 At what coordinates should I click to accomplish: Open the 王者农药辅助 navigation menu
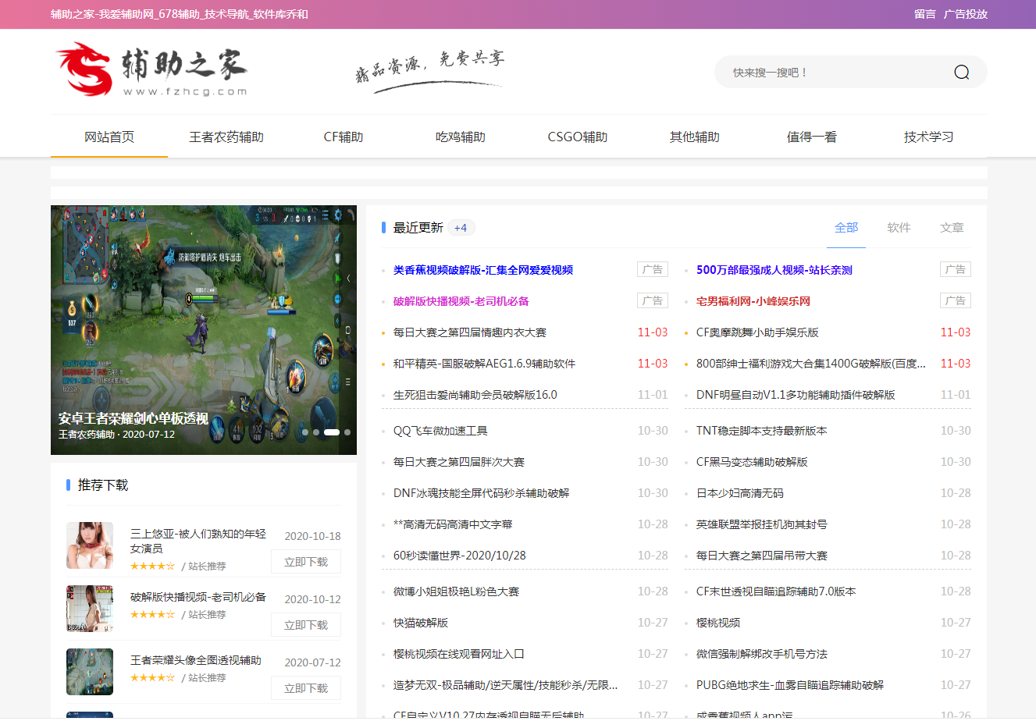point(226,137)
